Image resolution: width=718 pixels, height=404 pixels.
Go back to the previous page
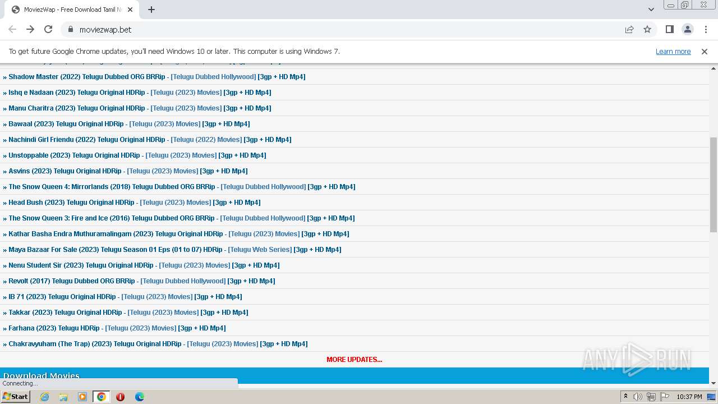click(12, 29)
